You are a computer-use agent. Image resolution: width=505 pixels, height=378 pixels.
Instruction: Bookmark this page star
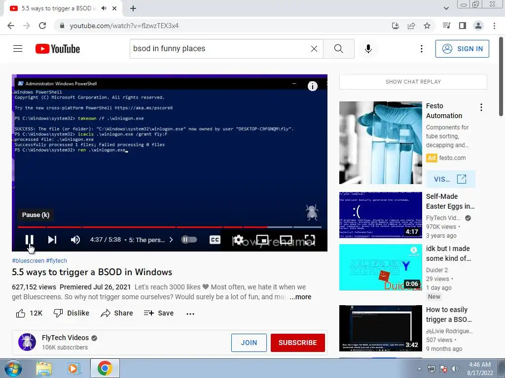(x=427, y=26)
